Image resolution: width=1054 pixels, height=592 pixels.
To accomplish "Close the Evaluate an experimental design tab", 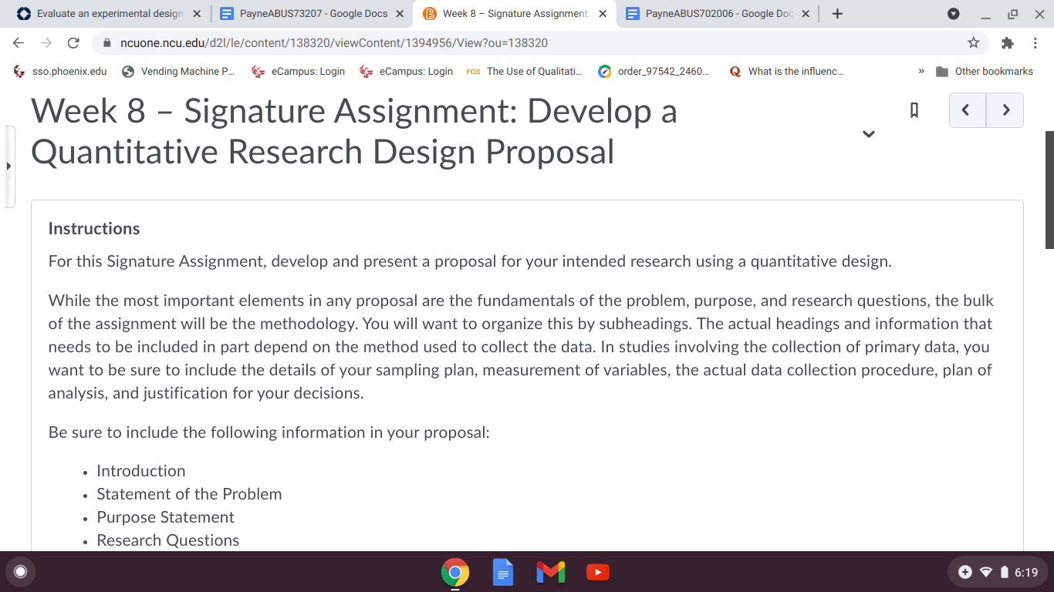I will 196,14.
